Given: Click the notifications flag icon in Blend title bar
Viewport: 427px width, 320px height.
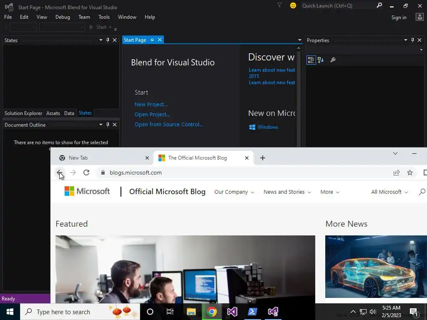Looking at the screenshot, I should tap(279, 5).
